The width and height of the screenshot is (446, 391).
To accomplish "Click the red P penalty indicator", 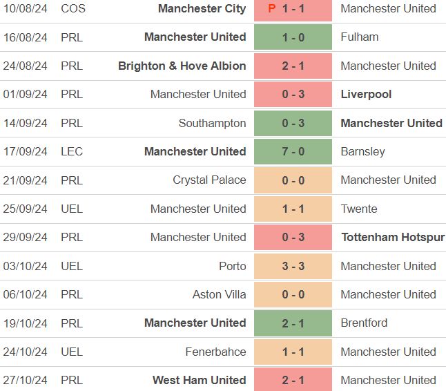I will tap(272, 9).
